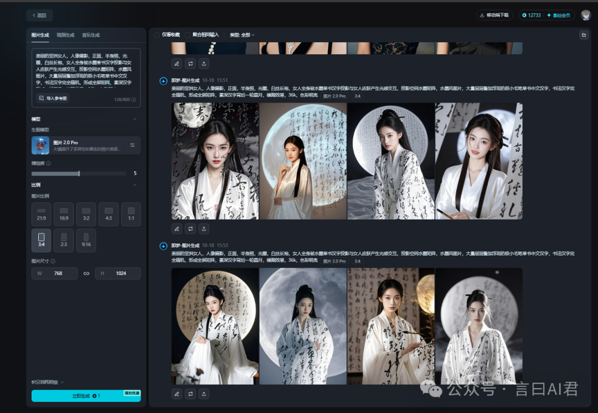
Task: Collapse the 模型 section chevron
Action: point(135,119)
